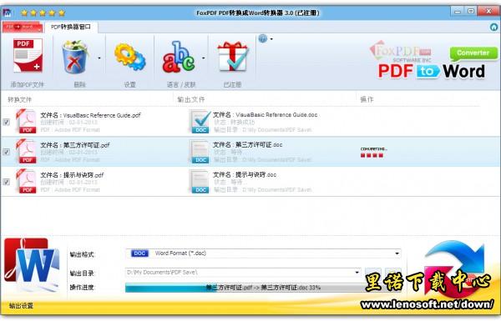Toggle checkbox for 提示与诀窍.pdf
The image size is (501, 321).
7,182
